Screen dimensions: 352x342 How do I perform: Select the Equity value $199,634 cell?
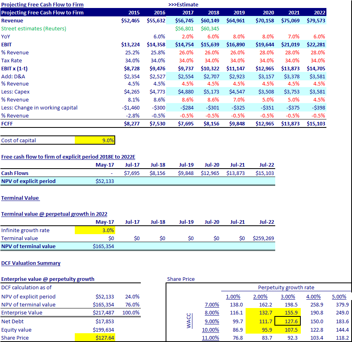[104, 330]
